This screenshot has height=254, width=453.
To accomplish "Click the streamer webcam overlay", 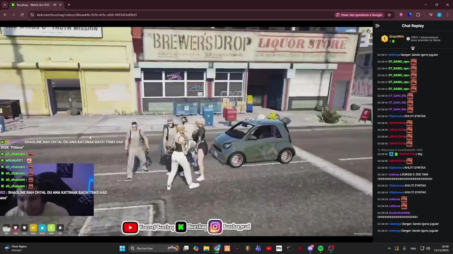I will point(47,189).
